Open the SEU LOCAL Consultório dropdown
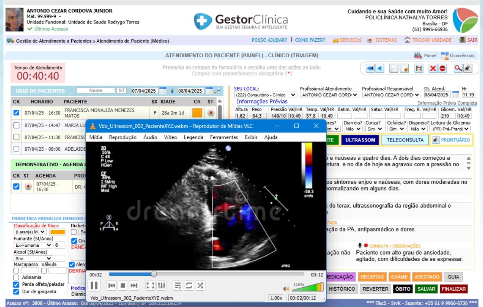 (x=265, y=95)
